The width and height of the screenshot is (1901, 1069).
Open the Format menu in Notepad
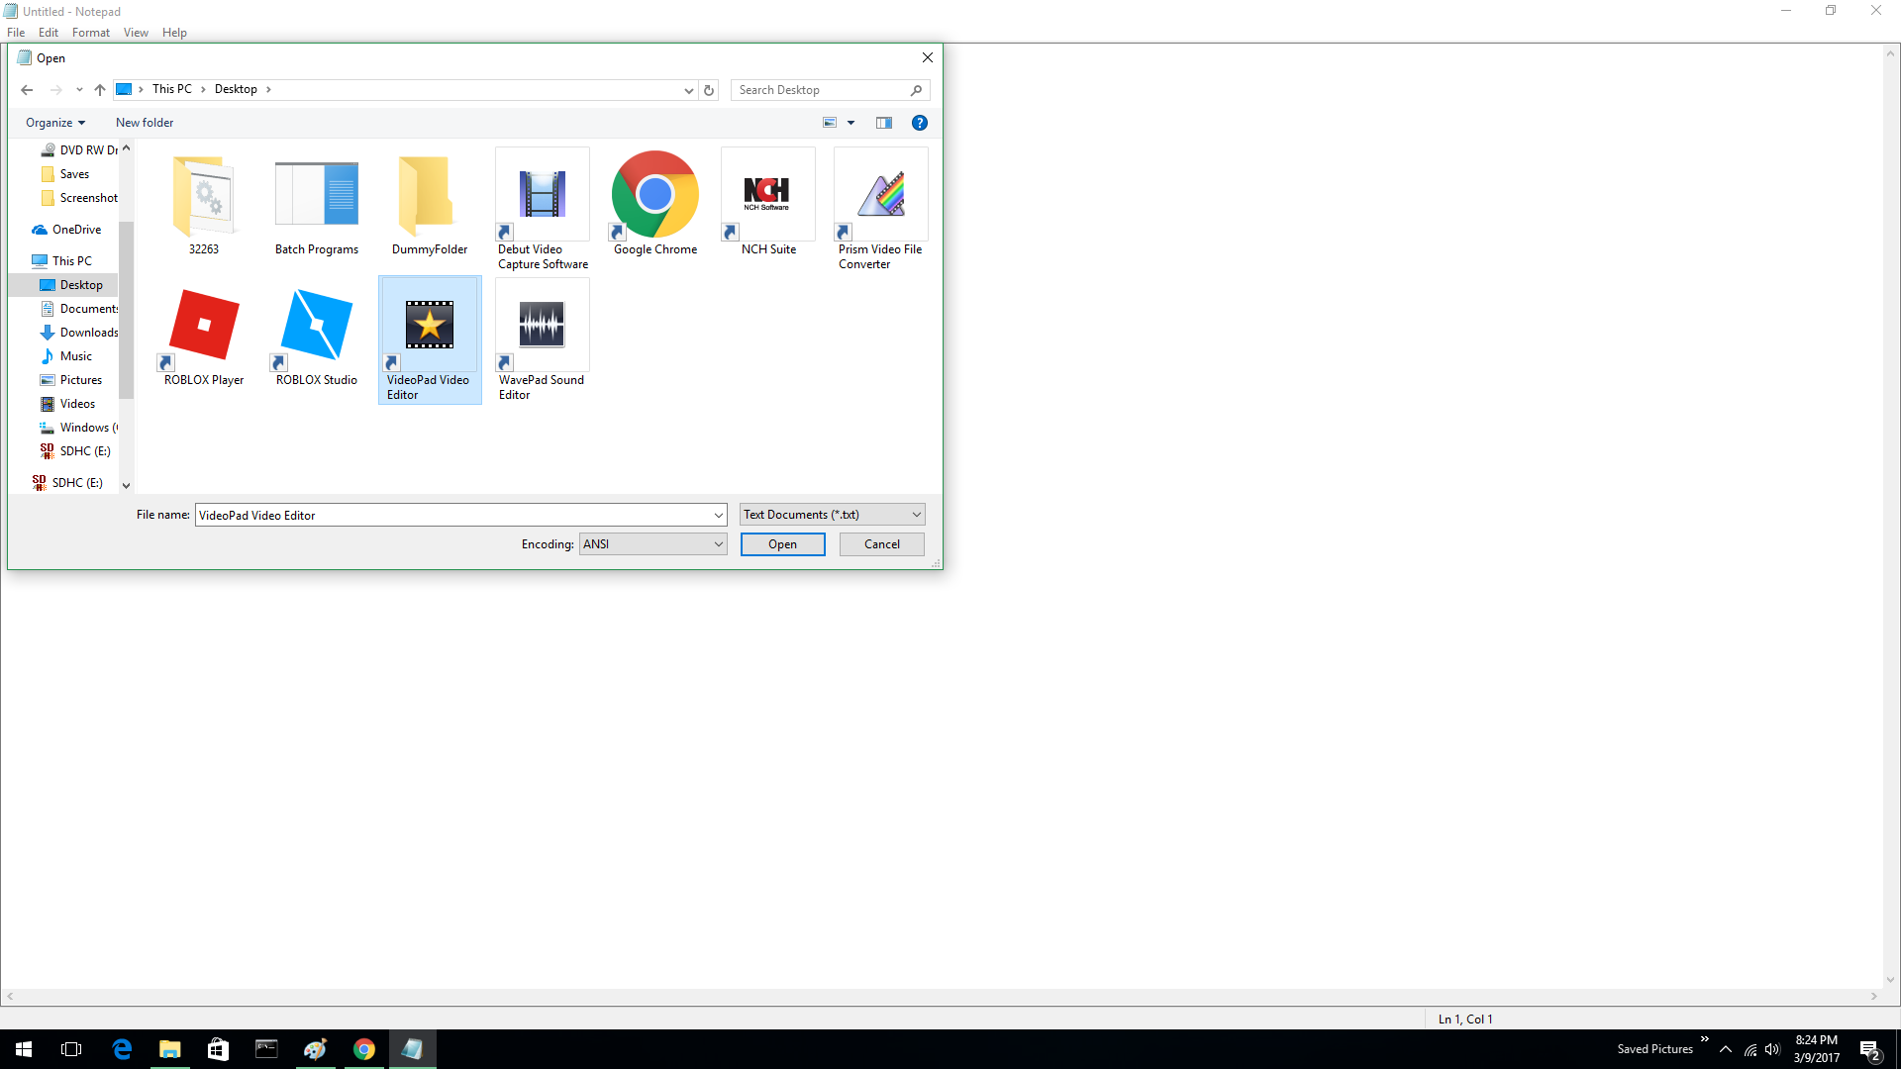tap(90, 33)
